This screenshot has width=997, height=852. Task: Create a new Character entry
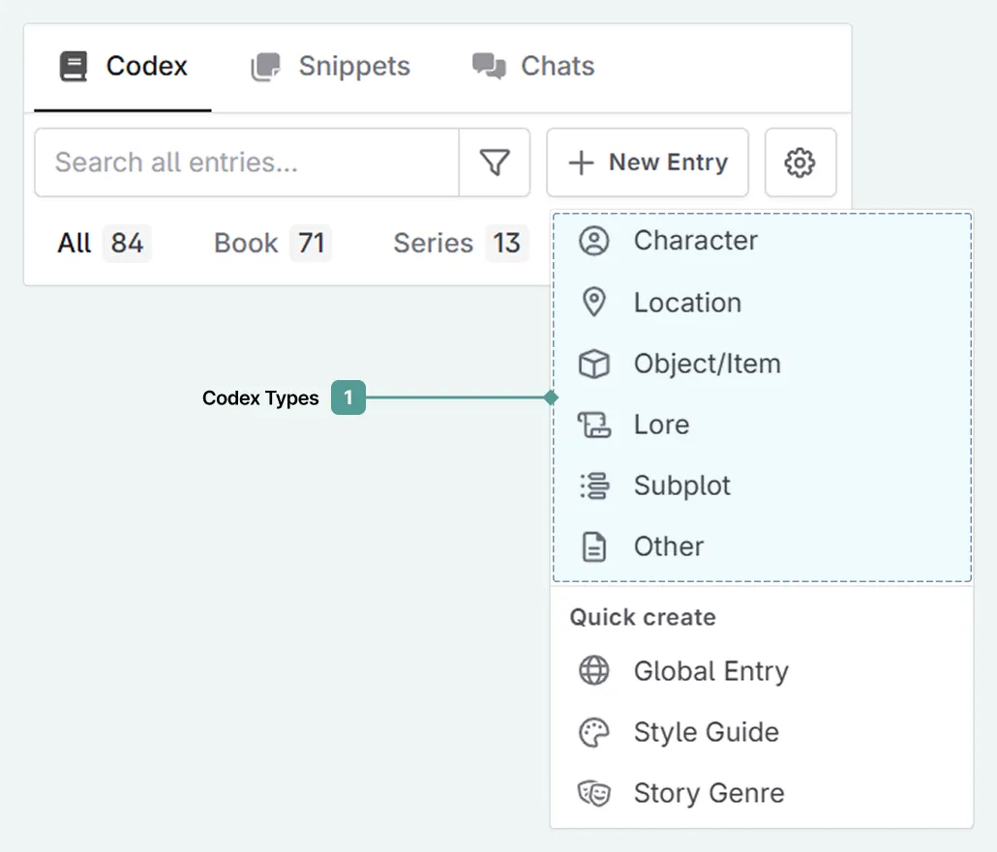694,241
